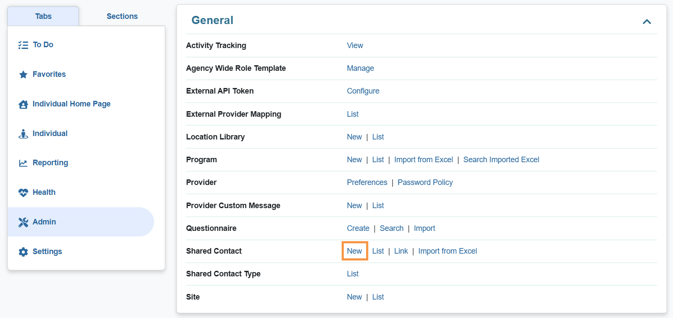Open Reporting via the chart icon
Image resolution: width=673 pixels, height=318 pixels.
click(23, 163)
